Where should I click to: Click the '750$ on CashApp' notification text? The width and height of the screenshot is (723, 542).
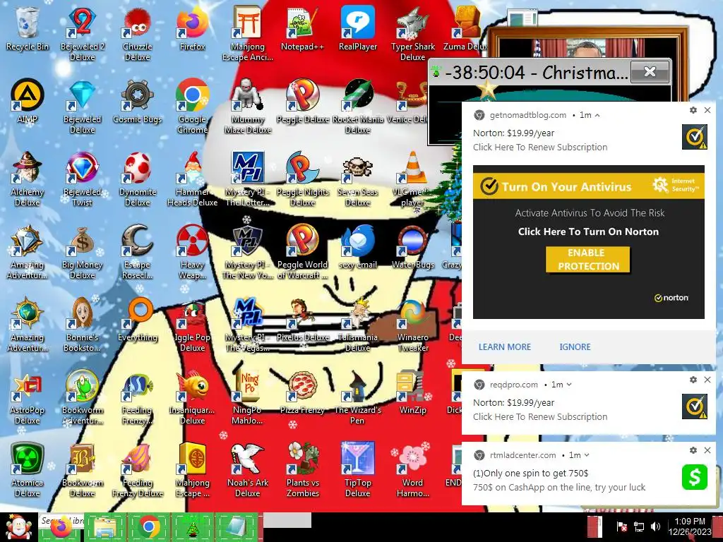[x=559, y=487]
